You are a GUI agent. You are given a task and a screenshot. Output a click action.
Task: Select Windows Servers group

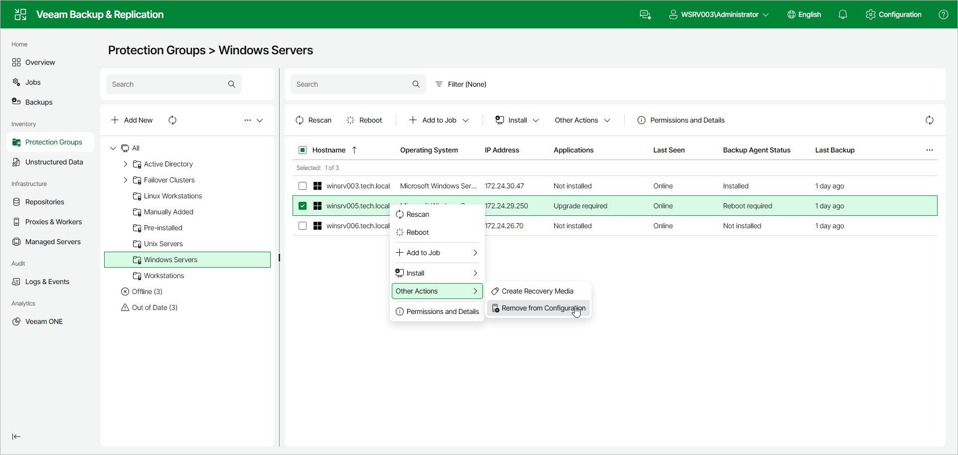[x=187, y=260]
